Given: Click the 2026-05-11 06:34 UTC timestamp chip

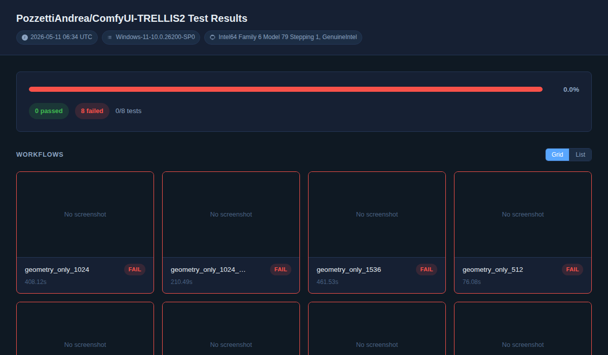Looking at the screenshot, I should (57, 38).
